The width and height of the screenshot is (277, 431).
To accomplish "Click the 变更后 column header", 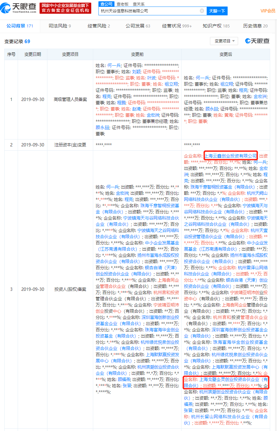I will (x=226, y=54).
